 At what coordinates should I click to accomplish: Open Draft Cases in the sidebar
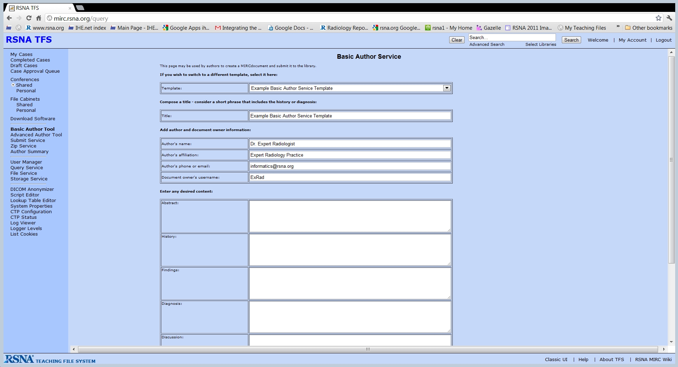click(x=24, y=66)
